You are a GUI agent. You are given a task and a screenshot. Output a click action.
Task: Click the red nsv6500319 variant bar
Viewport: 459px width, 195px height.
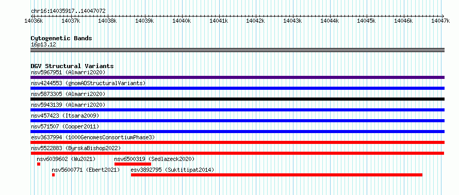pos(133,164)
